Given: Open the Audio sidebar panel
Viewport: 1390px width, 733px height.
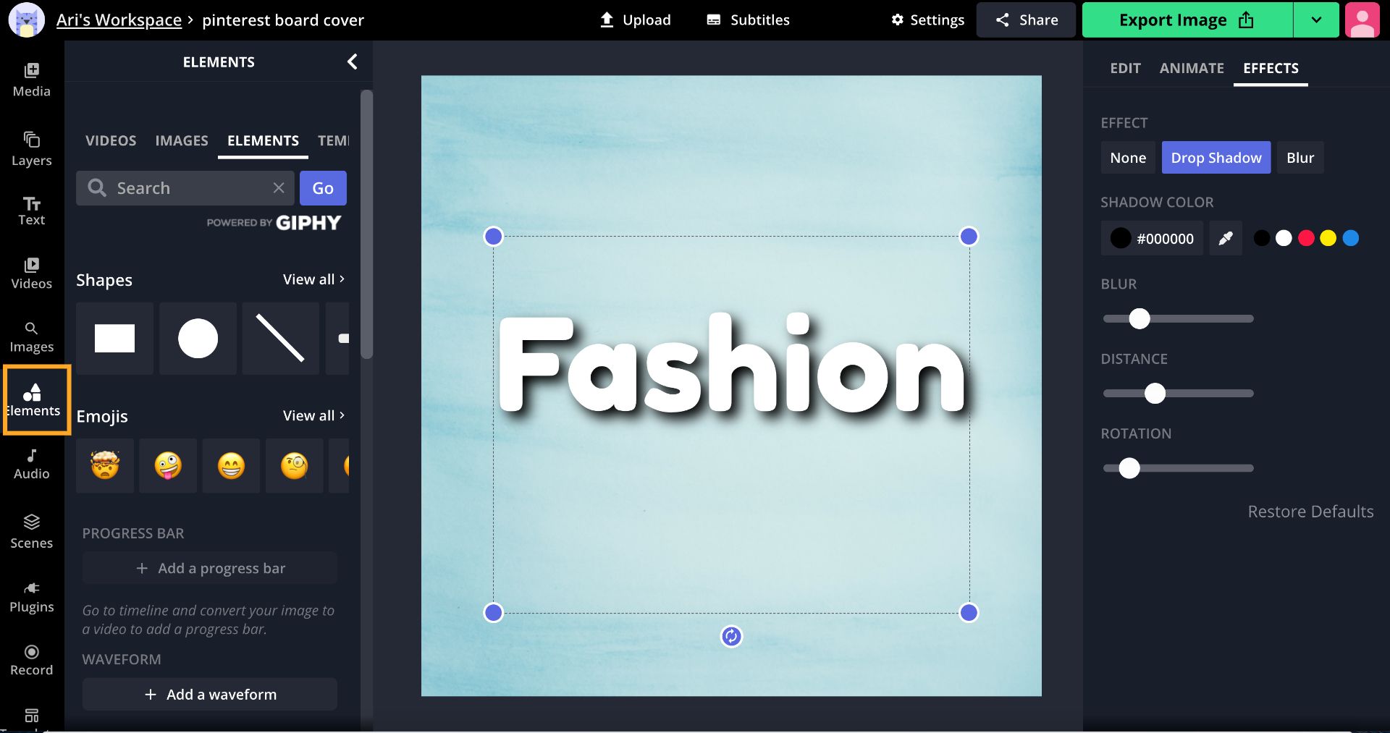Looking at the screenshot, I should pyautogui.click(x=31, y=464).
